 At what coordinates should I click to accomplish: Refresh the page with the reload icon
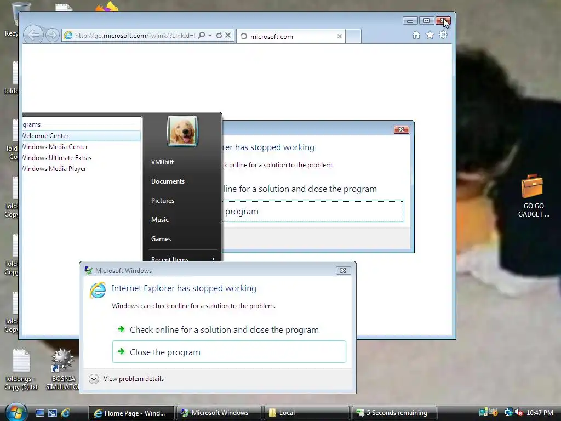click(219, 35)
